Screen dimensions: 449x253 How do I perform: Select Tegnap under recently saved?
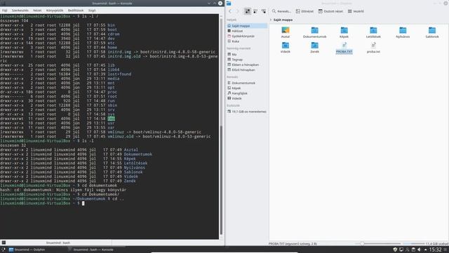click(247, 59)
